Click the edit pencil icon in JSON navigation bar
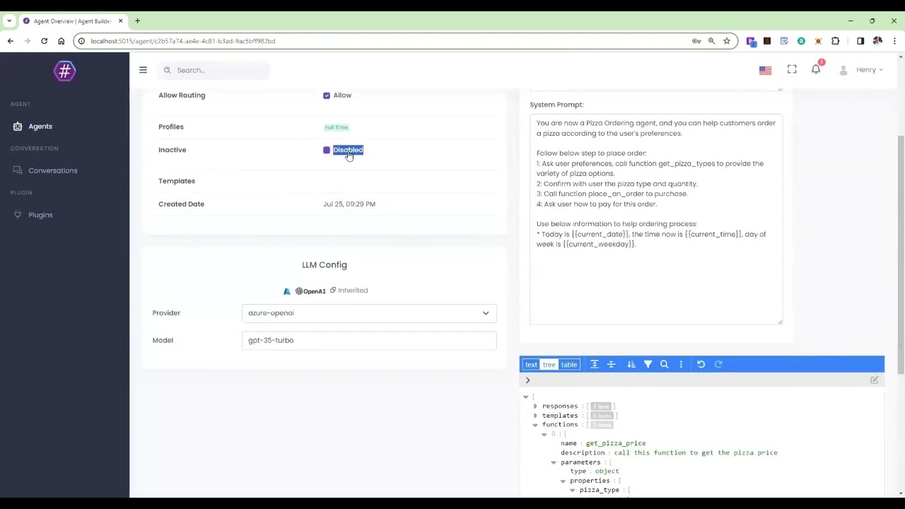Screen dimensions: 905x509 [875, 380]
